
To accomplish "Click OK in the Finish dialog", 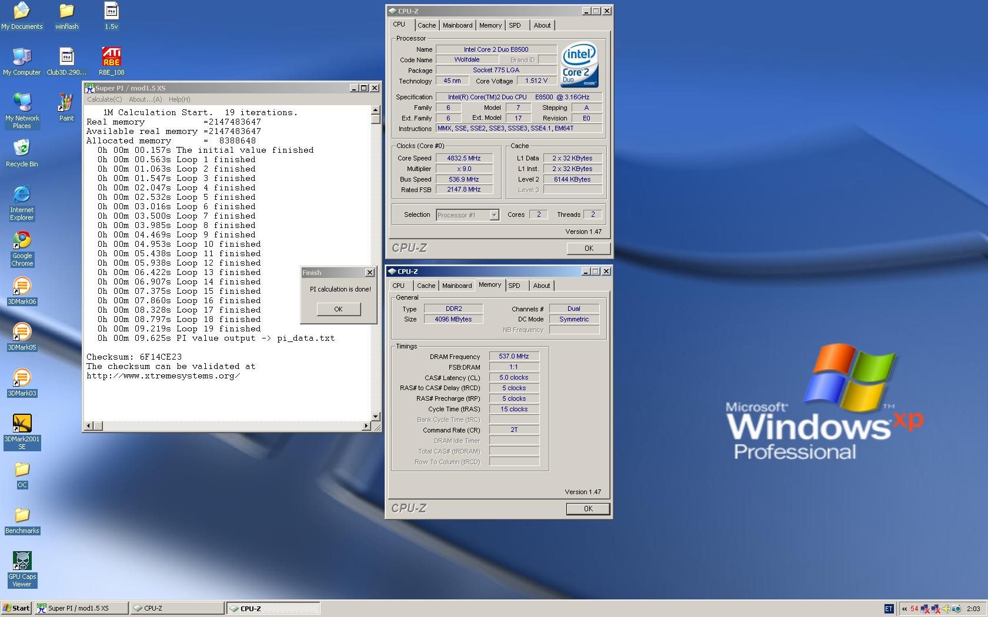I will tap(338, 309).
